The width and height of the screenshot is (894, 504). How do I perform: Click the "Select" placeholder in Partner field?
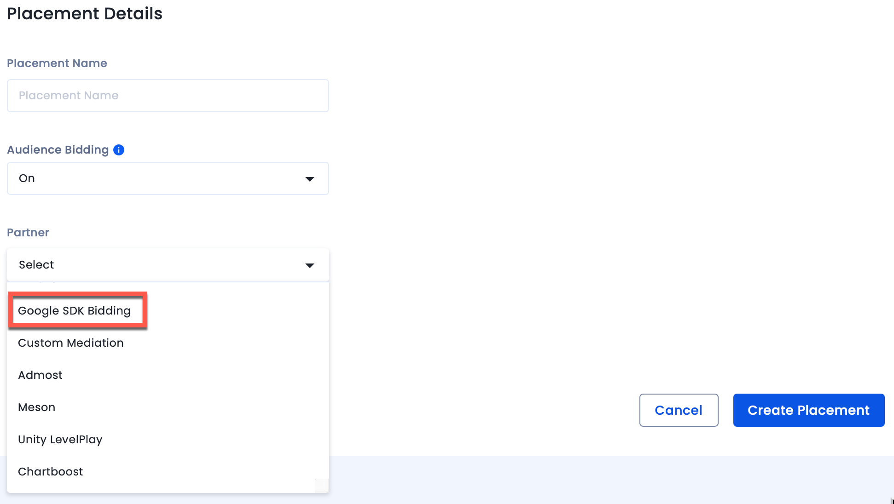pos(36,265)
